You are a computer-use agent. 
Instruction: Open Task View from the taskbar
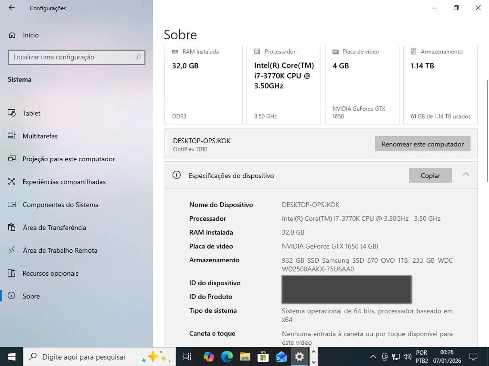click(187, 357)
